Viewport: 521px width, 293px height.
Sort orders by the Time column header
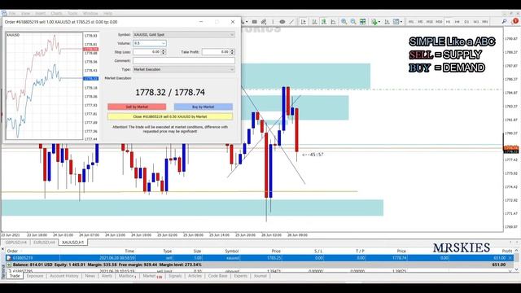pyautogui.click(x=129, y=251)
